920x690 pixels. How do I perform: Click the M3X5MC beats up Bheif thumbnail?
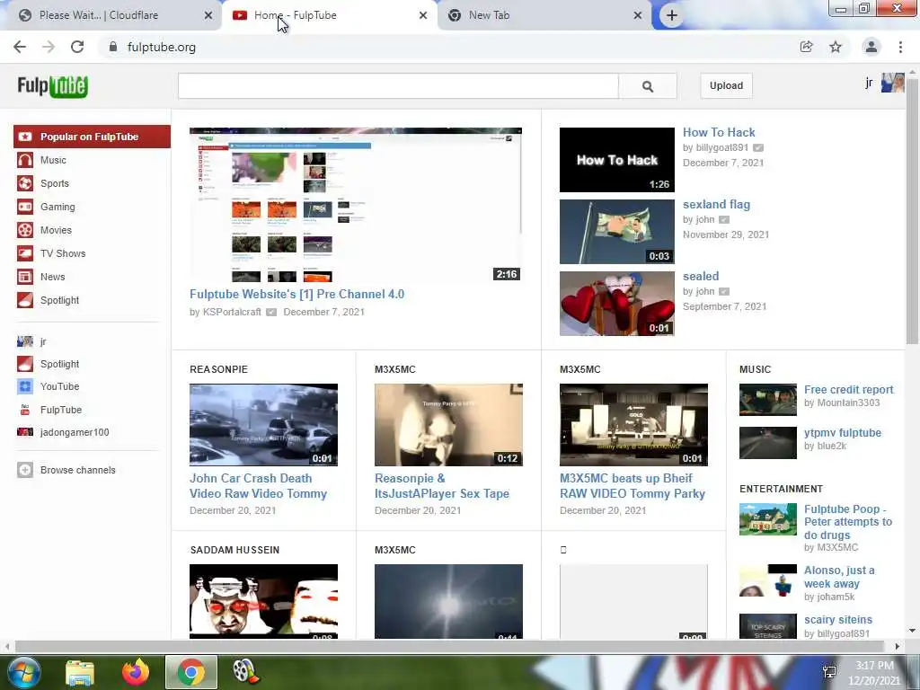coord(633,425)
